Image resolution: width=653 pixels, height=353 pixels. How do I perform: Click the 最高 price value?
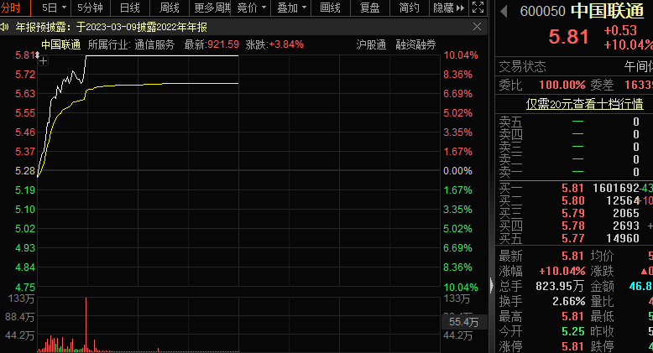[573, 316]
